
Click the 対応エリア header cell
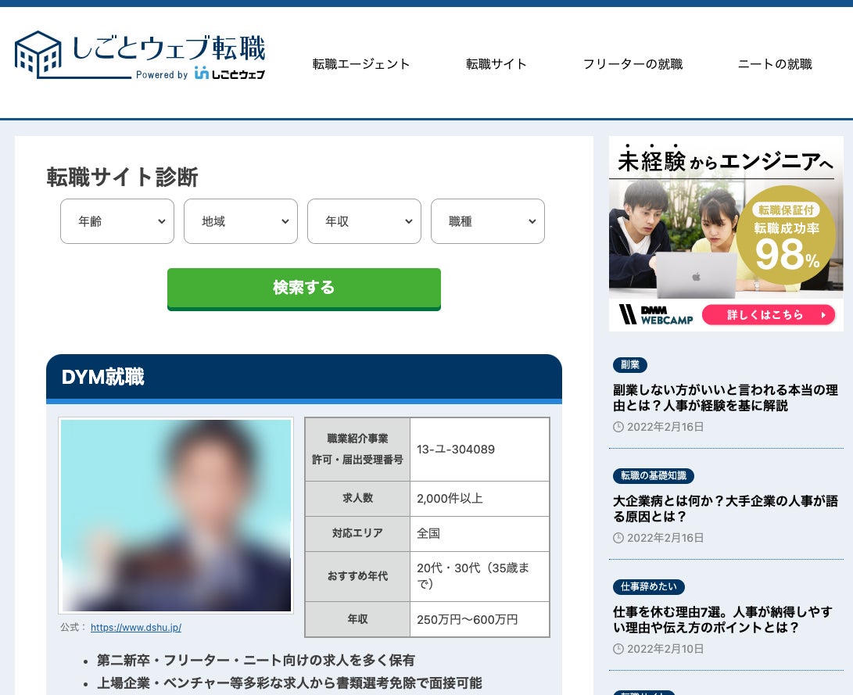click(357, 533)
